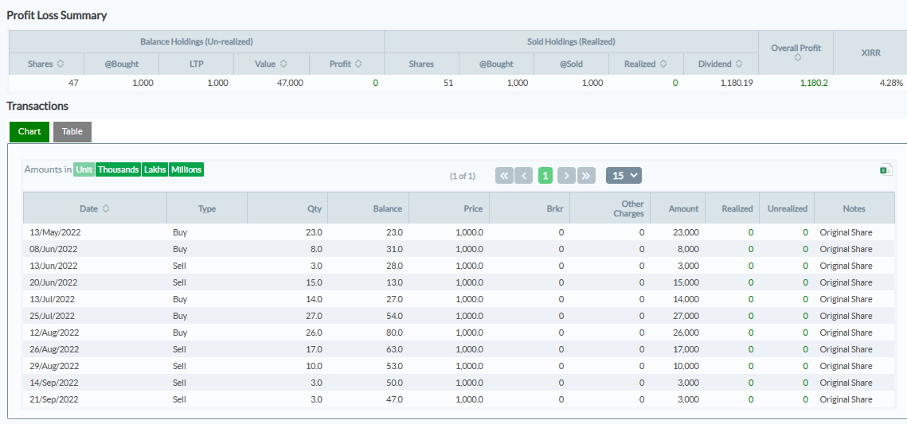Go to next page arrow
Screen dimensions: 907x424
pyautogui.click(x=566, y=176)
